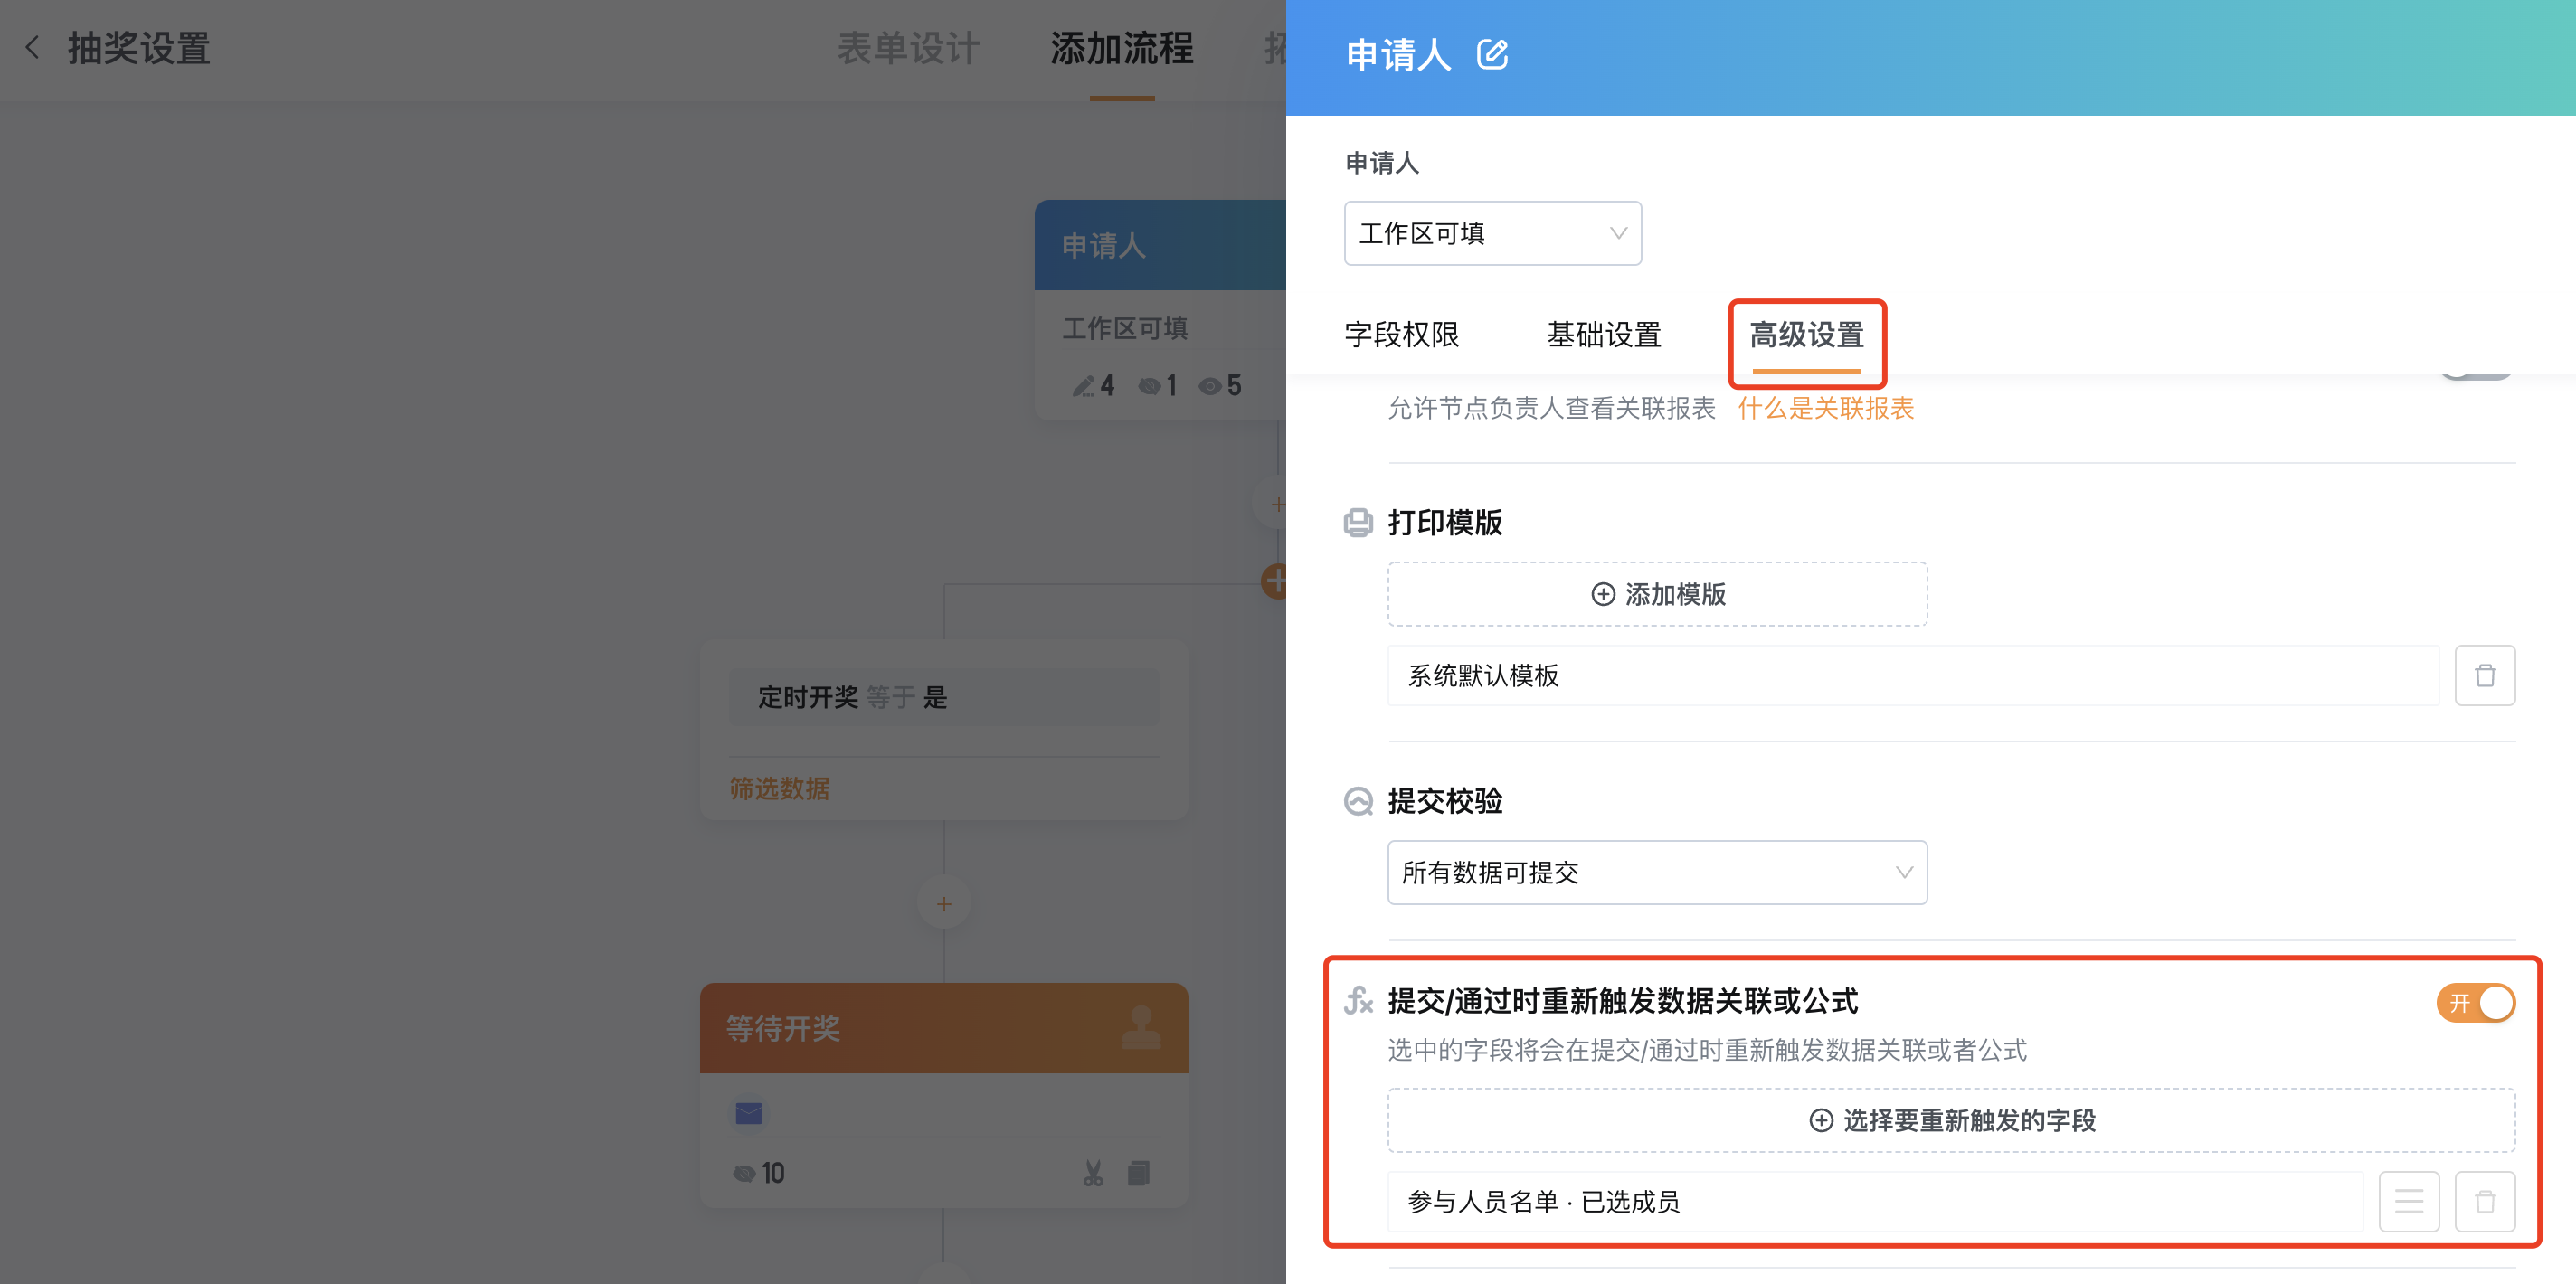The height and width of the screenshot is (1284, 2576).
Task: Click the 申请人 heading in side panel
Action: pos(1398,55)
